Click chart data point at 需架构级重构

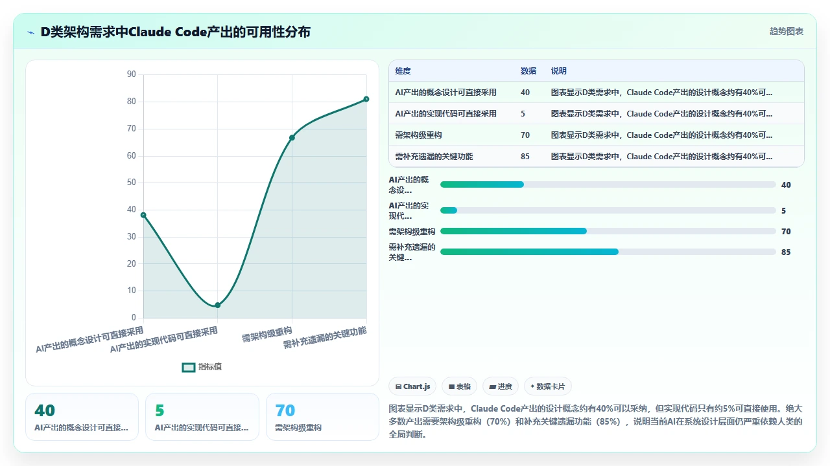pos(292,137)
